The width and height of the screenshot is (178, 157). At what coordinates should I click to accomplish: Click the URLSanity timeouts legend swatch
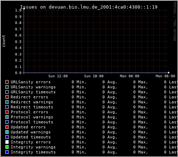click(7, 92)
